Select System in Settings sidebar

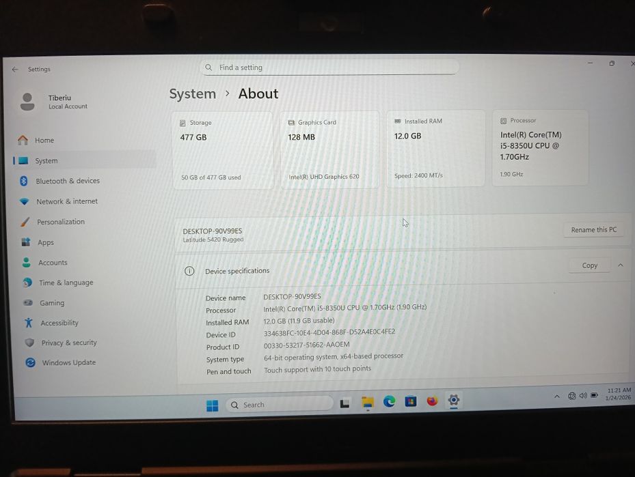[85, 160]
